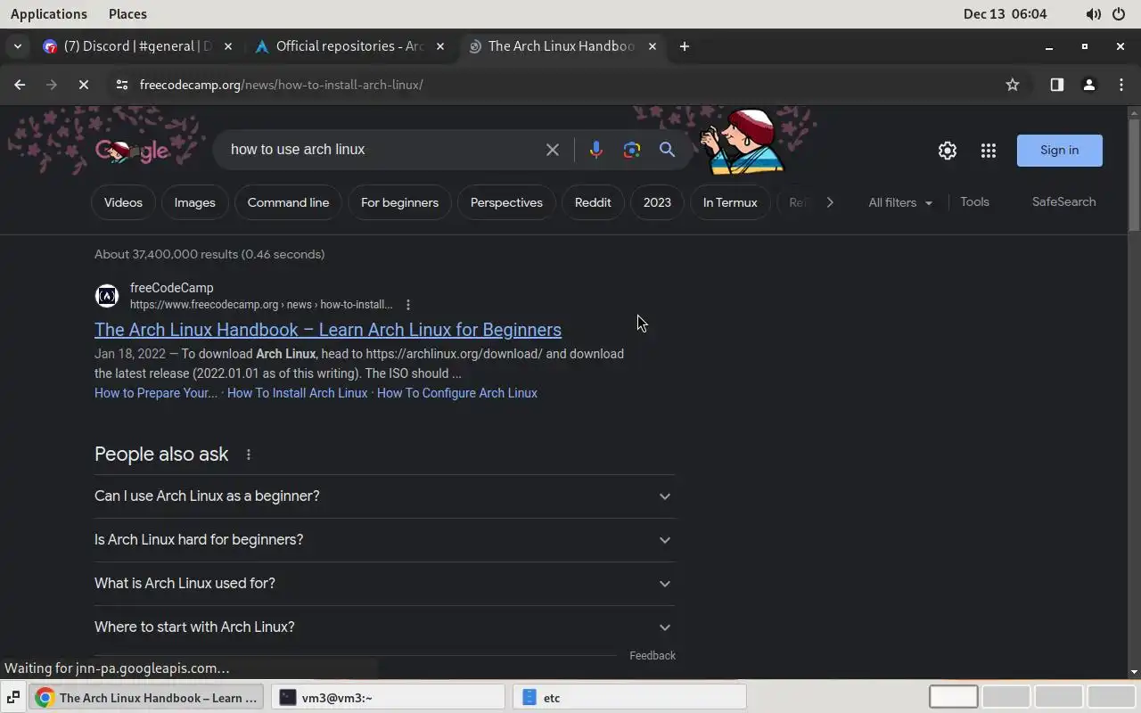Select The Arch Linux Handbook tab
The height and width of the screenshot is (713, 1141).
point(562,46)
